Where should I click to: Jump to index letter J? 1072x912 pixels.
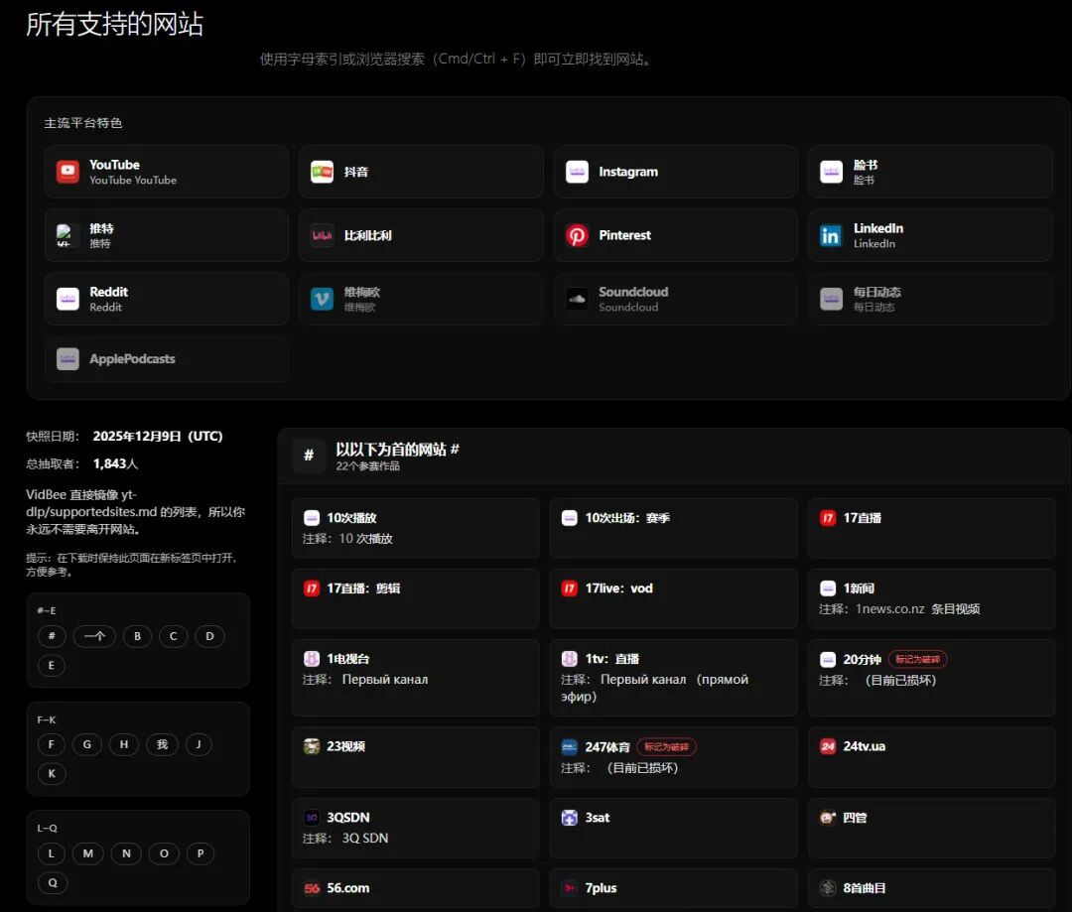[199, 744]
